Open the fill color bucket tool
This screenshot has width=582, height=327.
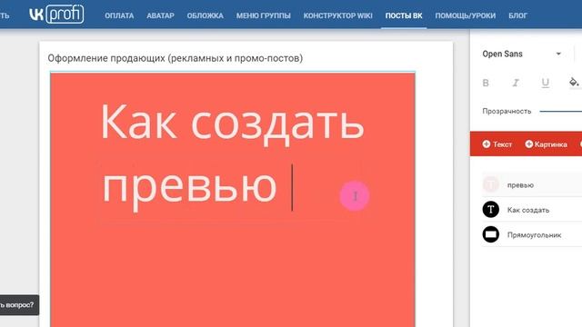pyautogui.click(x=574, y=83)
